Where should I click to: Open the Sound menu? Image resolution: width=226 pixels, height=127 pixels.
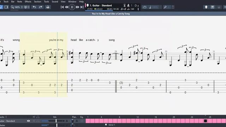tap(55, 1)
